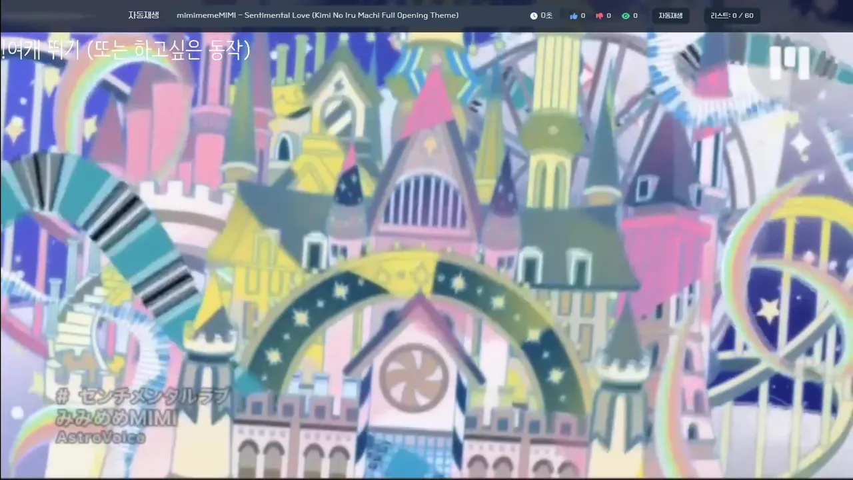Click the blue thumbs-up like icon

tap(574, 16)
